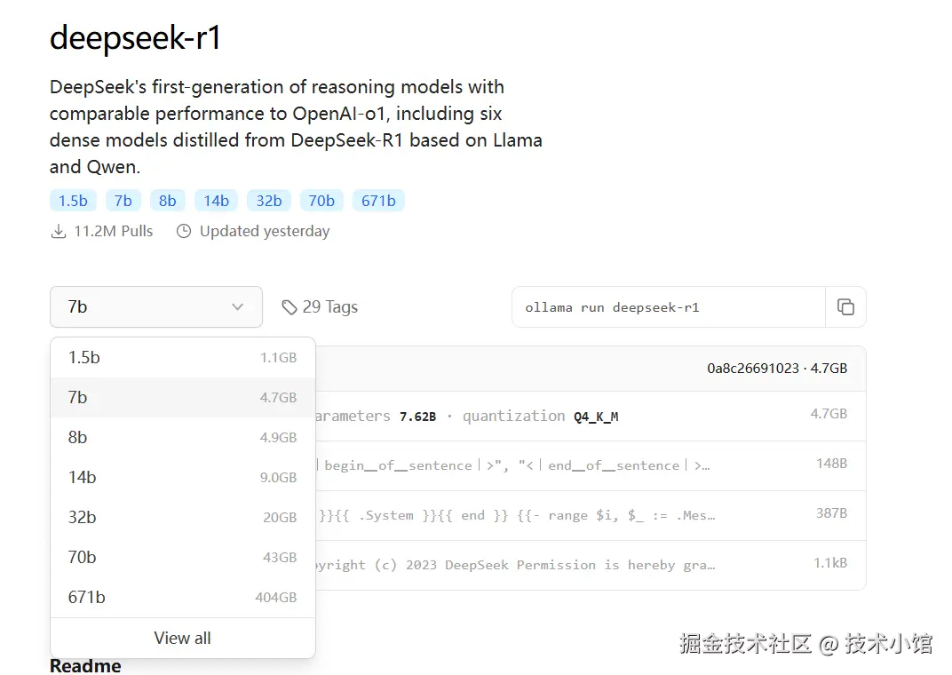Choose the 8b 4.9GB model option
This screenshot has width=952, height=675.
click(x=182, y=438)
